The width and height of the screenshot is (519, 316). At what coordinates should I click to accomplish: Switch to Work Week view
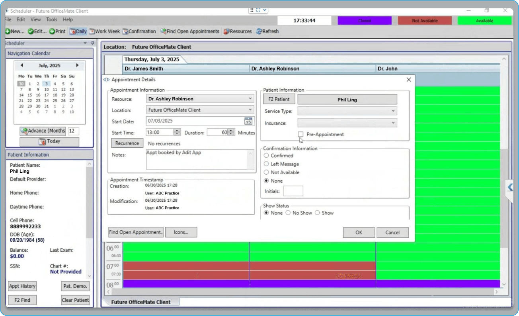(x=105, y=31)
